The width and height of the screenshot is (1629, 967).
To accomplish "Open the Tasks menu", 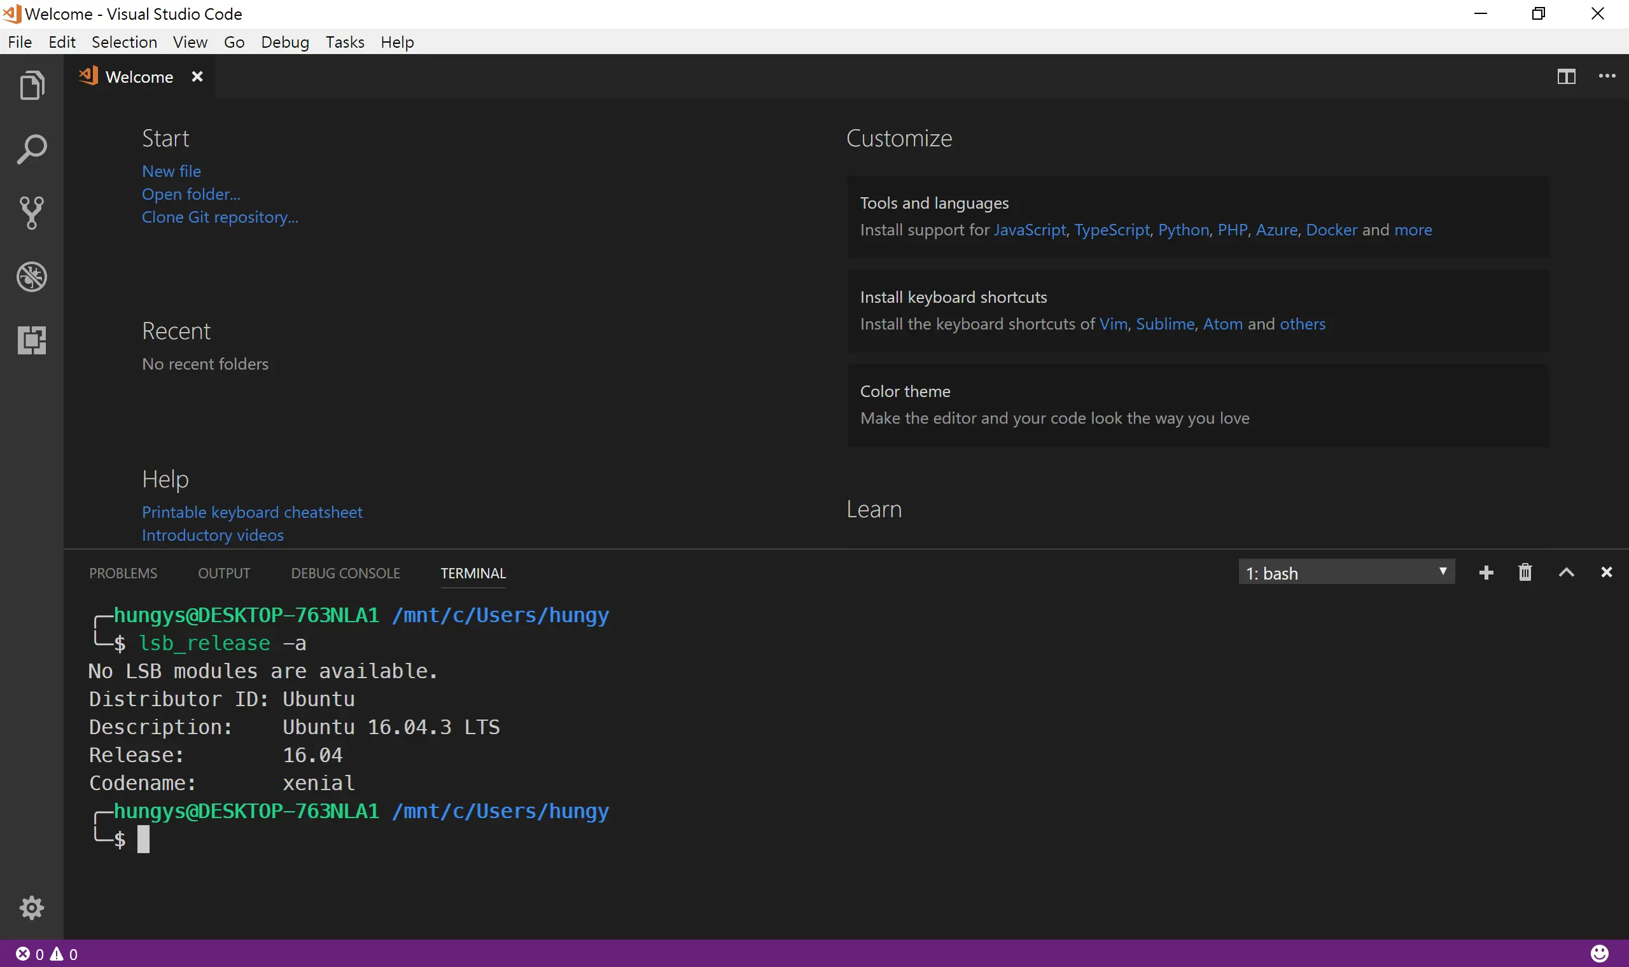I will click(345, 43).
